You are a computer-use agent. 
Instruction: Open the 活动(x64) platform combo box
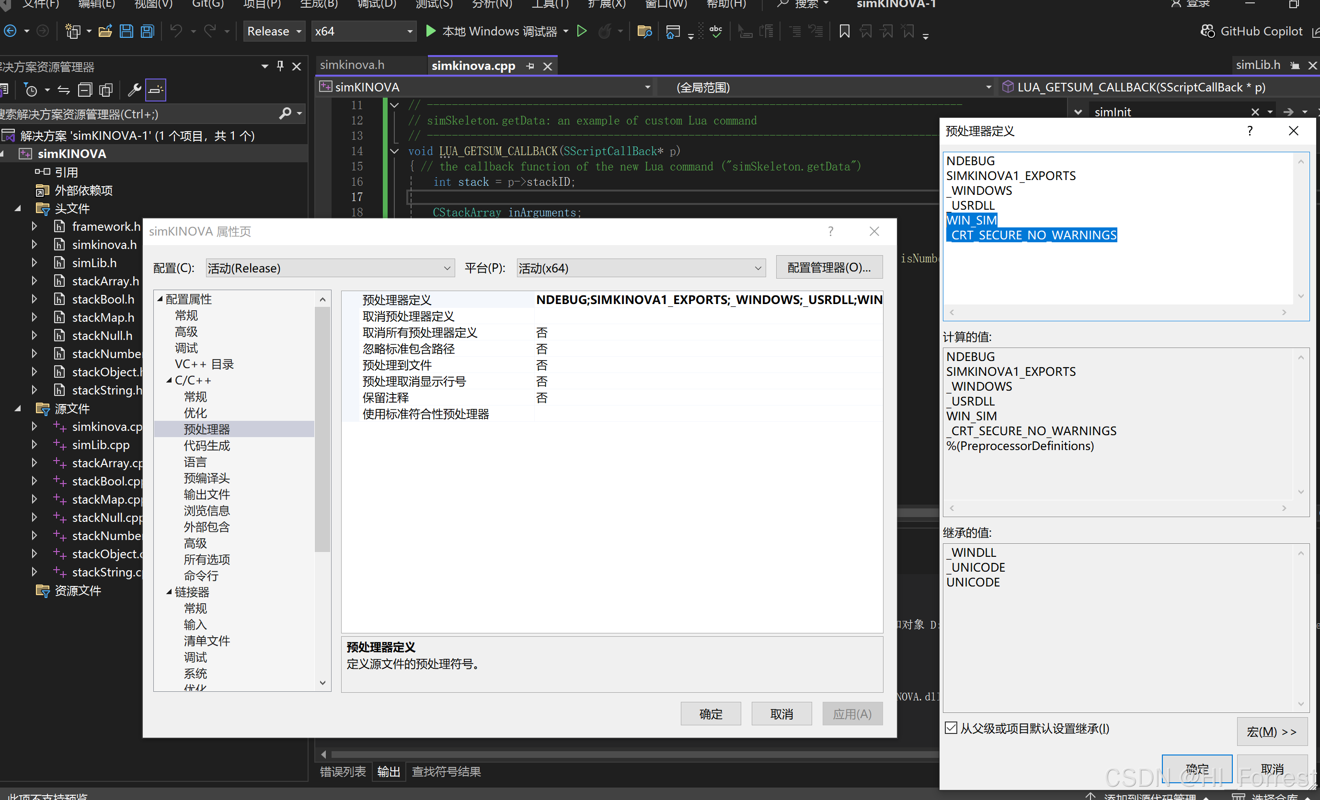pos(641,268)
